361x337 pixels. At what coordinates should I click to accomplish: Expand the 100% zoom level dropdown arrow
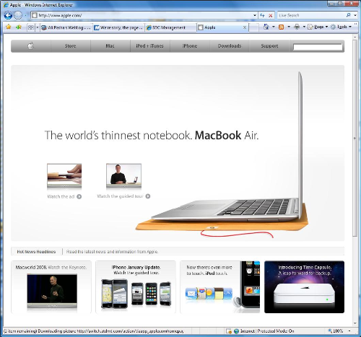[349, 331]
